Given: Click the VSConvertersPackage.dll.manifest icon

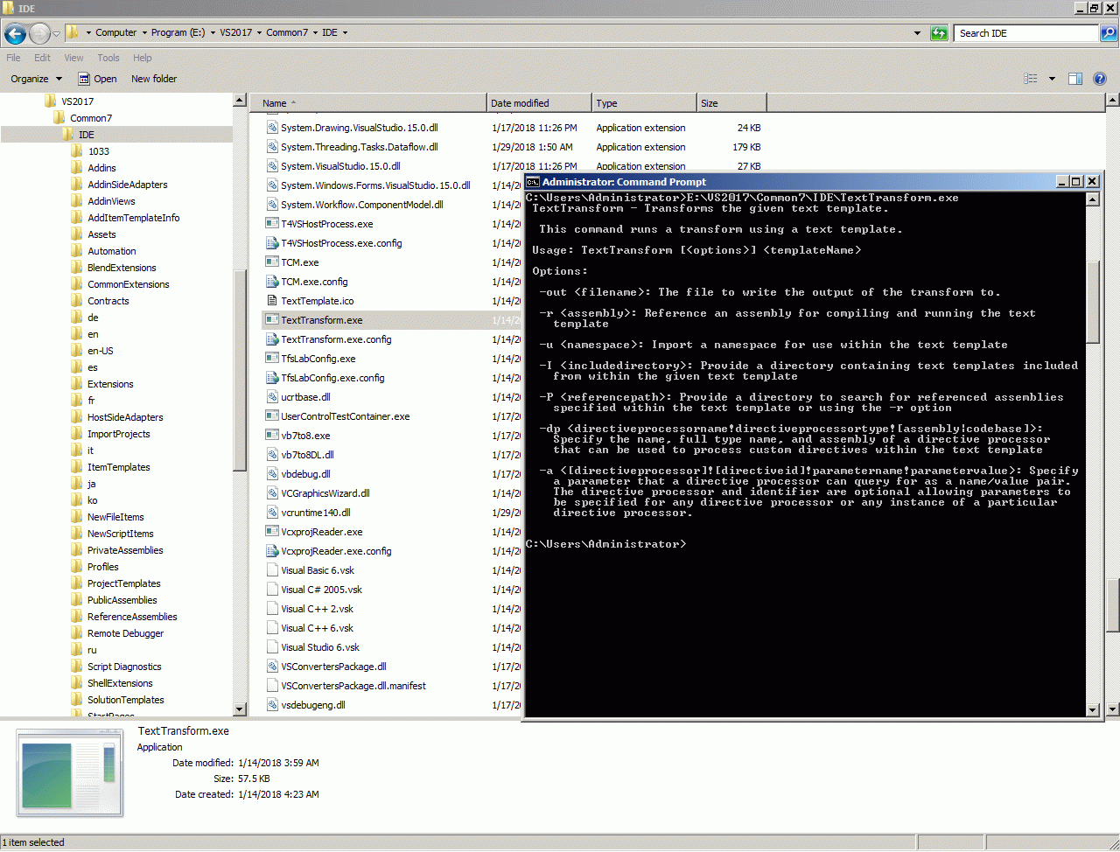Looking at the screenshot, I should coord(272,686).
